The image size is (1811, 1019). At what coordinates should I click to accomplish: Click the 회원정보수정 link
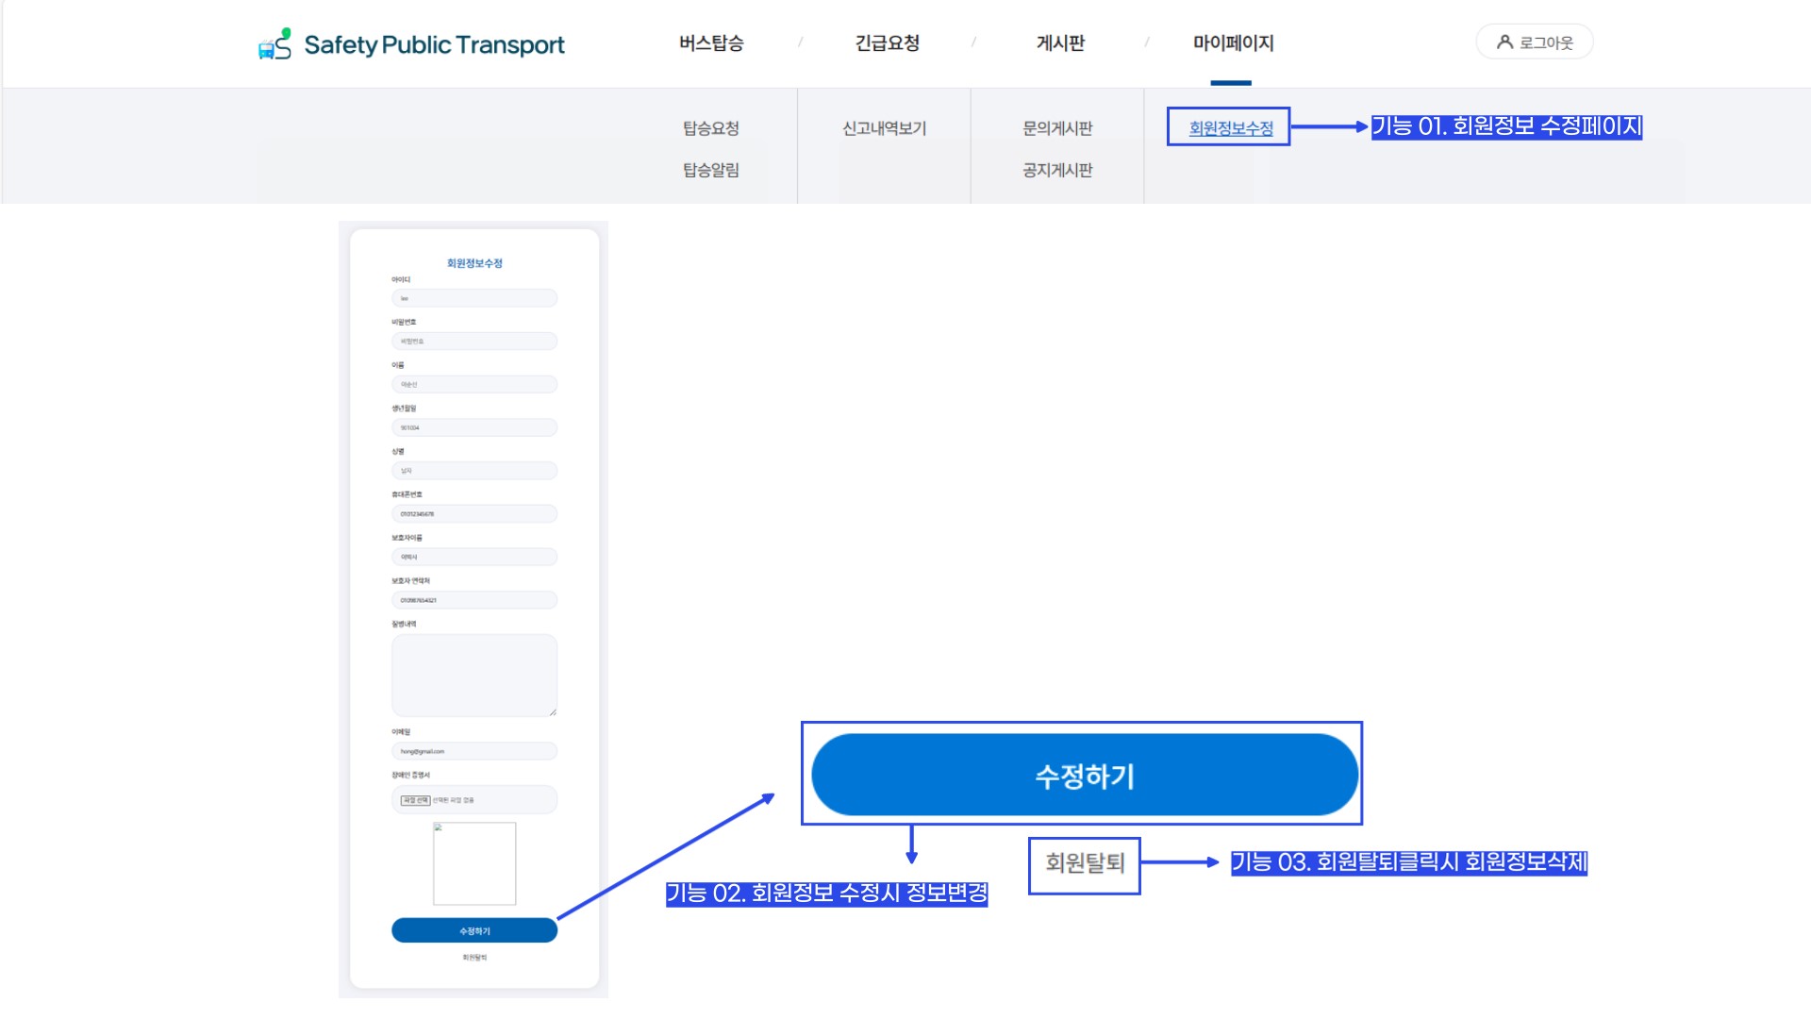1230,128
